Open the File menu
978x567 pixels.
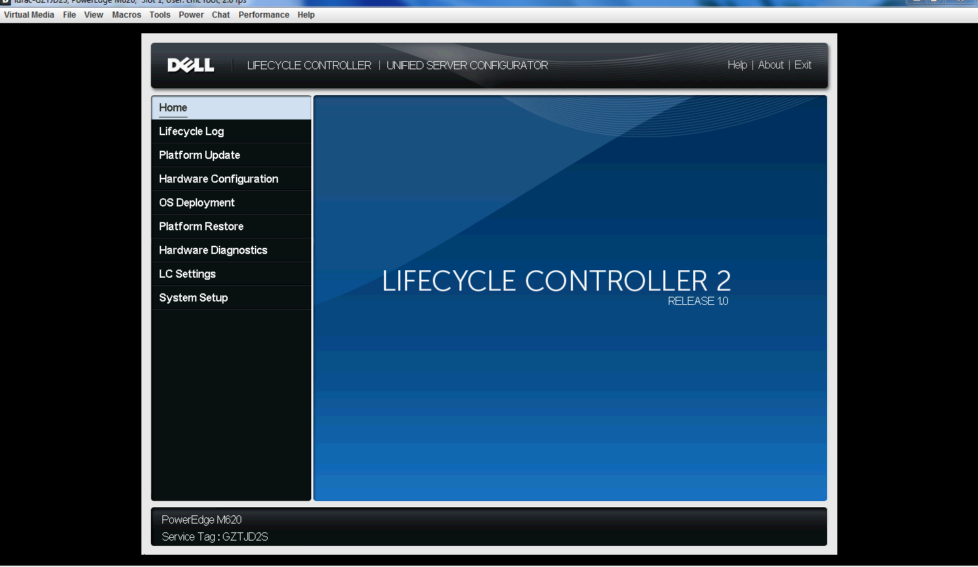pos(69,15)
